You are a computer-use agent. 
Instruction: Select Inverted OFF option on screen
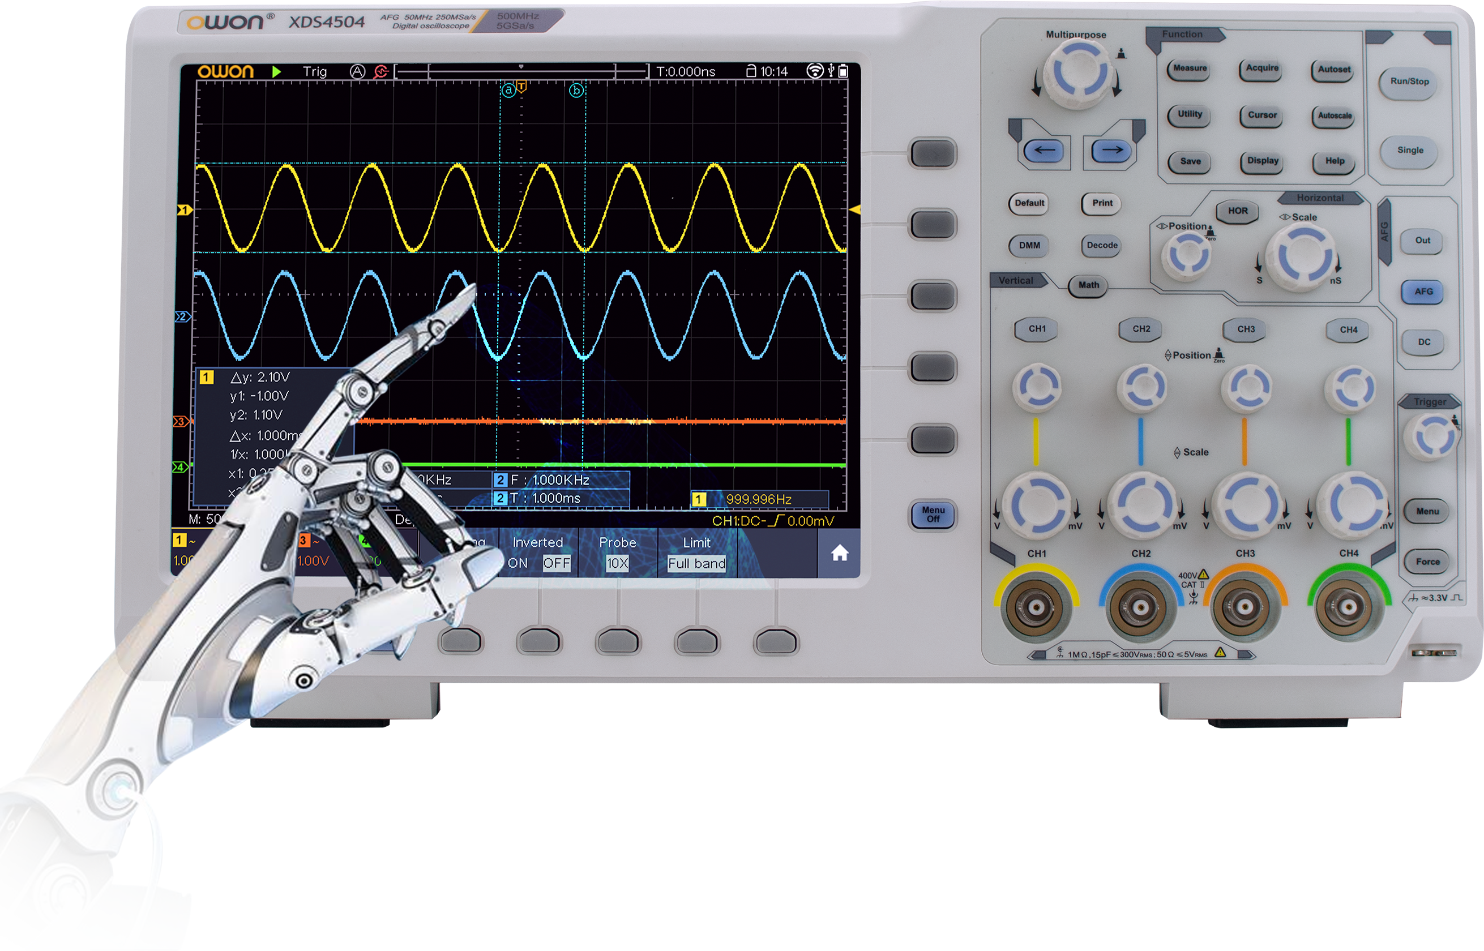click(x=556, y=563)
